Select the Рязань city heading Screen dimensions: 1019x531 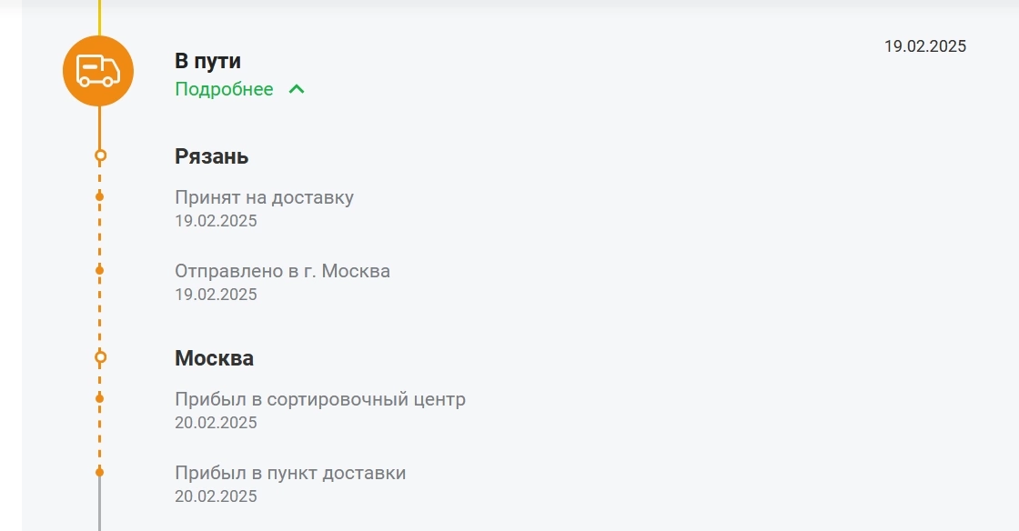pos(212,156)
